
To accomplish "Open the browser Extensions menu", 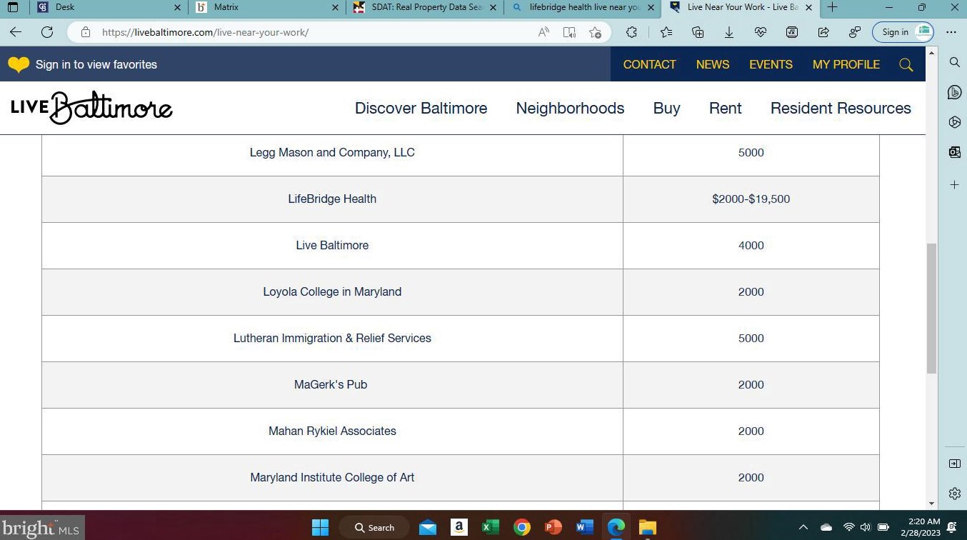I will click(631, 32).
